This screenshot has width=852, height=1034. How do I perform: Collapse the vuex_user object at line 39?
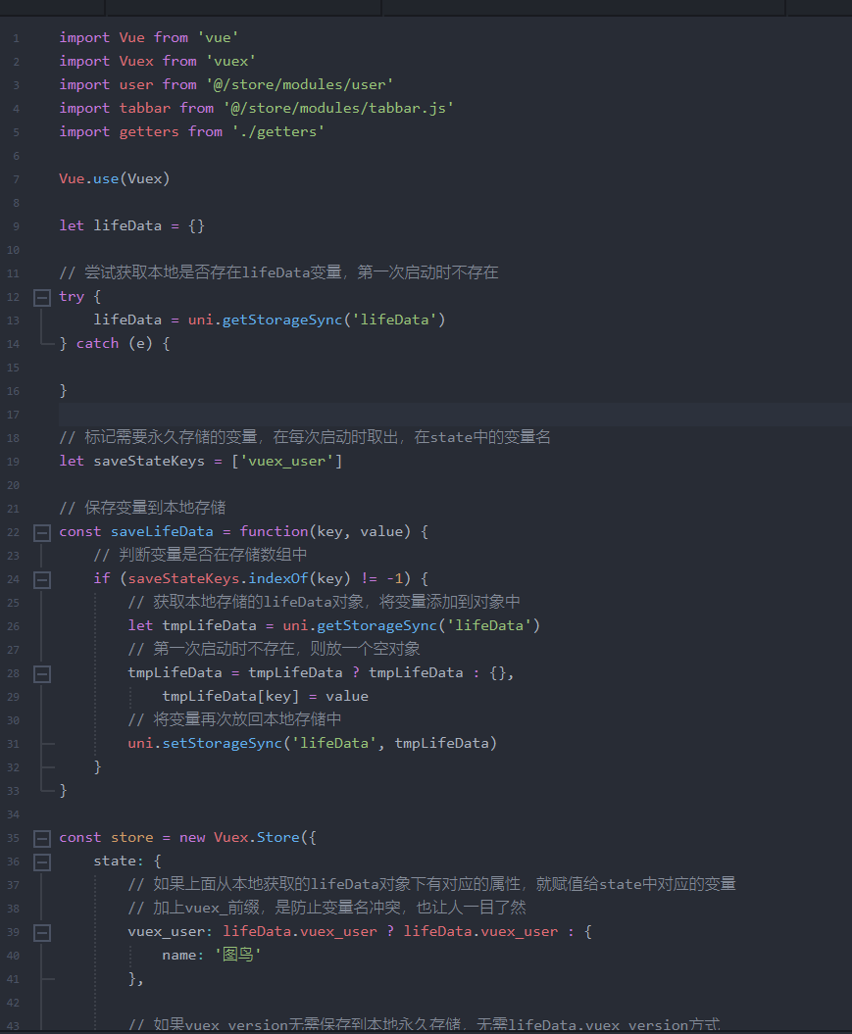(x=41, y=932)
